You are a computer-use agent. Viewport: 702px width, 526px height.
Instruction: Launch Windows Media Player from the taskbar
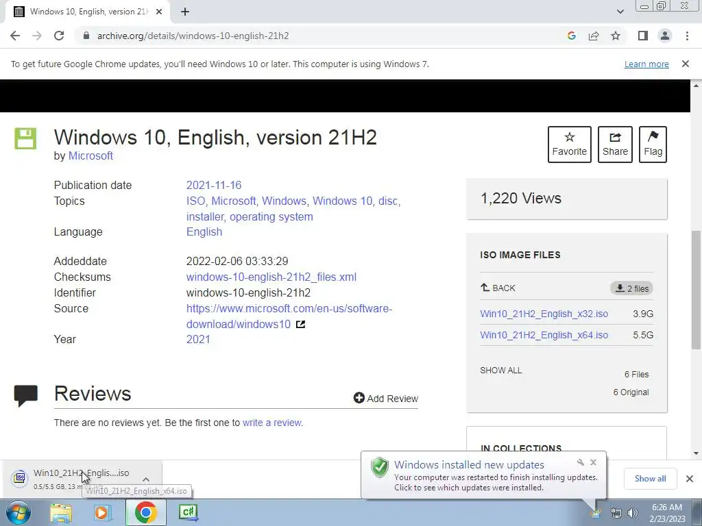[x=102, y=513]
